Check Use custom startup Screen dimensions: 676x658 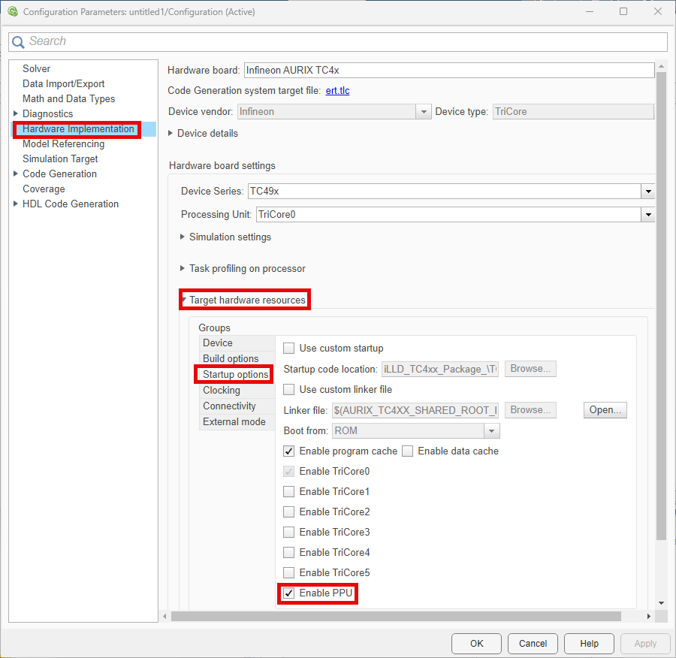(x=288, y=348)
